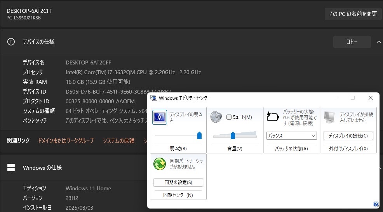The height and width of the screenshot is (212, 383).
Task: Click the battery status icon
Action: (x=273, y=116)
